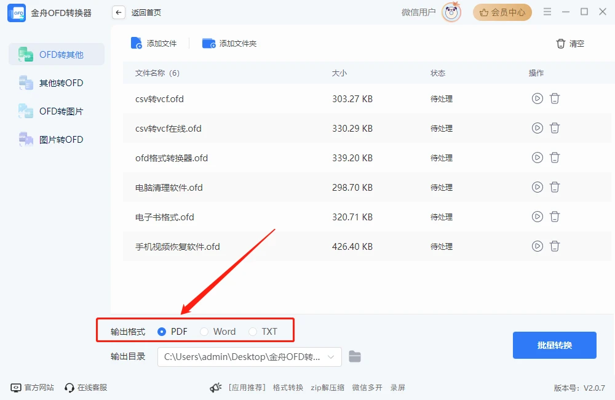Click the 状态 column header
Screen dimensions: 615x400
tap(438, 73)
